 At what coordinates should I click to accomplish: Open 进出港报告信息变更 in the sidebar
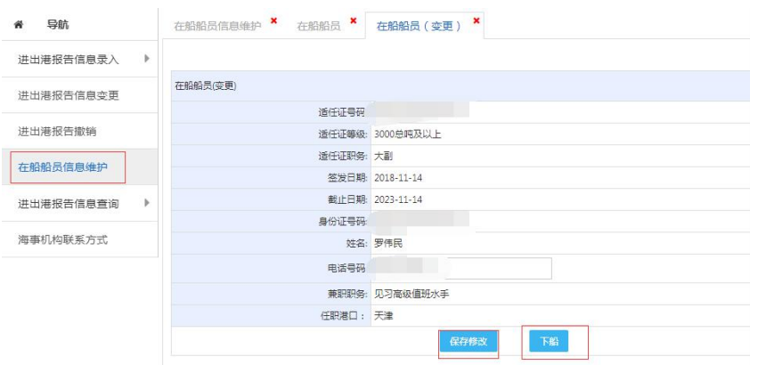tap(69, 96)
